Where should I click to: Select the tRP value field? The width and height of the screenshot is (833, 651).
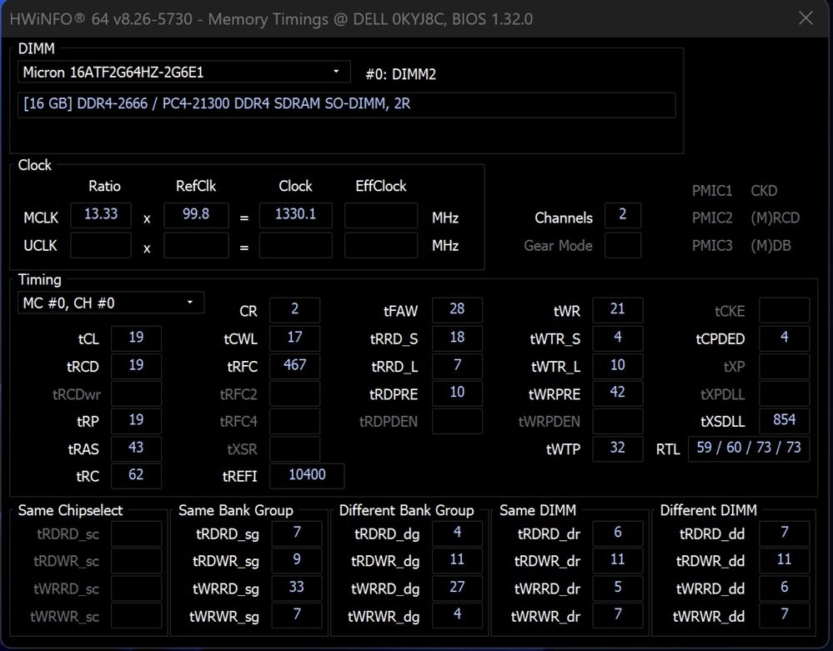coord(136,421)
